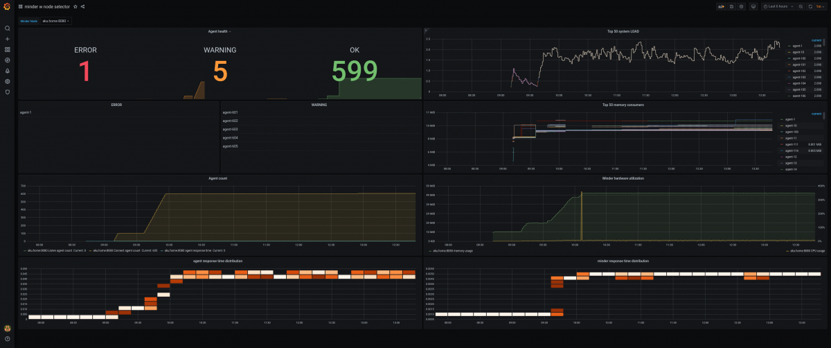The image size is (831, 348).
Task: Open minder response time distribution panel title
Action: (x=623, y=261)
